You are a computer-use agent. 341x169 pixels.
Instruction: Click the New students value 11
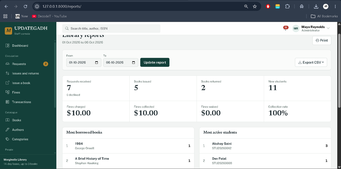pos(273,88)
